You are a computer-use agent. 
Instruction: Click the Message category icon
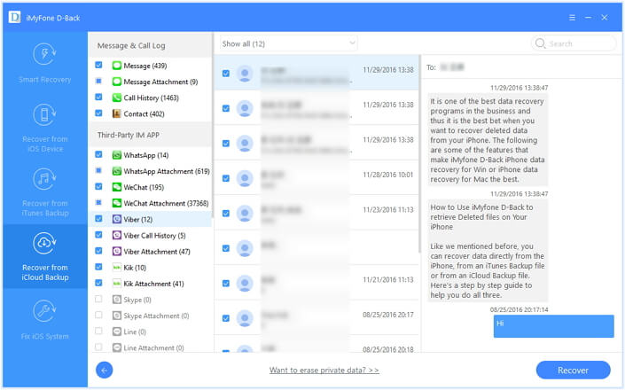click(116, 66)
